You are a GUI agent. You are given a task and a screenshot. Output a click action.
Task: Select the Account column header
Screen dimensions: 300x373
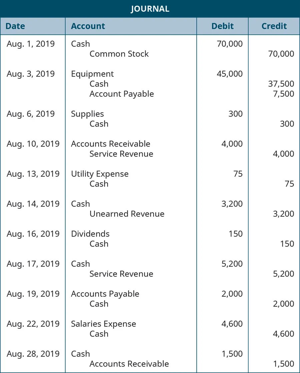pyautogui.click(x=88, y=26)
